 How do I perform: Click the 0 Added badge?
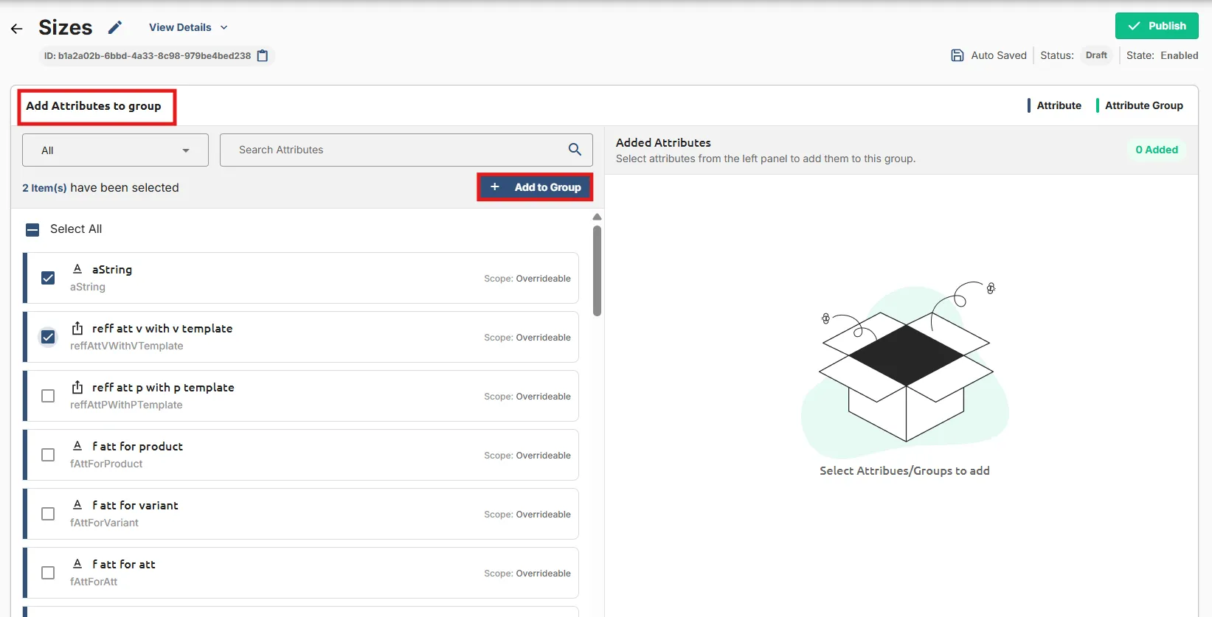point(1157,150)
